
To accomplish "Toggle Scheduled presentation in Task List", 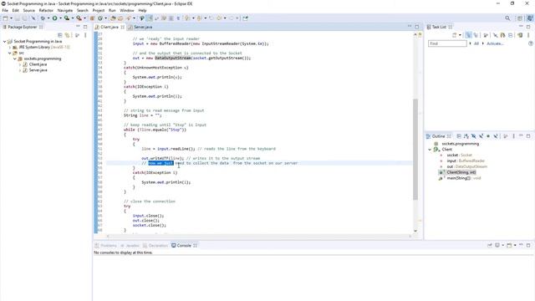I will click(x=476, y=35).
